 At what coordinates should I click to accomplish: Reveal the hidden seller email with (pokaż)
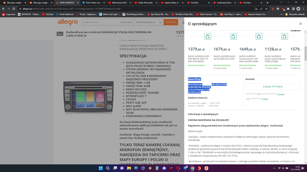(281, 94)
